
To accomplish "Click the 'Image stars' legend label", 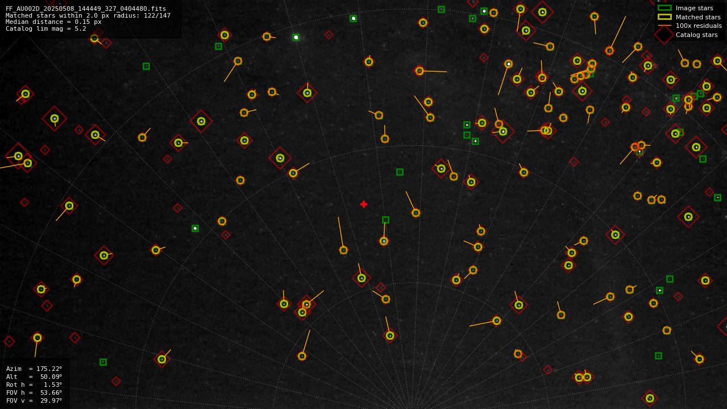I will pyautogui.click(x=695, y=9).
